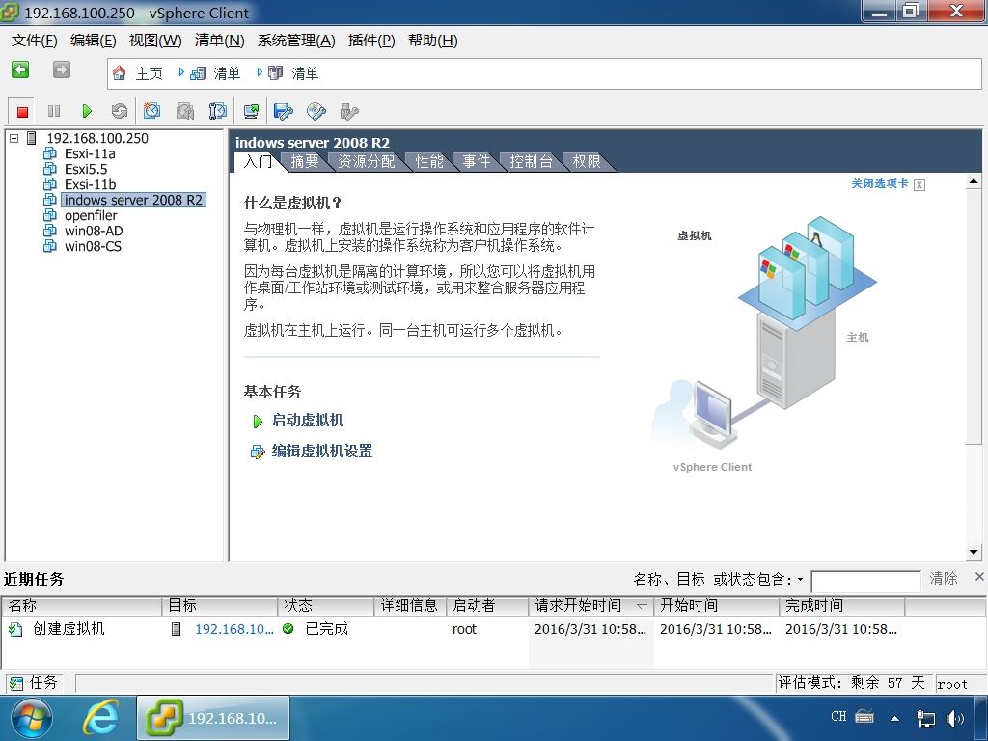Open the 文件(F) menu
The width and height of the screenshot is (988, 741).
pos(34,41)
